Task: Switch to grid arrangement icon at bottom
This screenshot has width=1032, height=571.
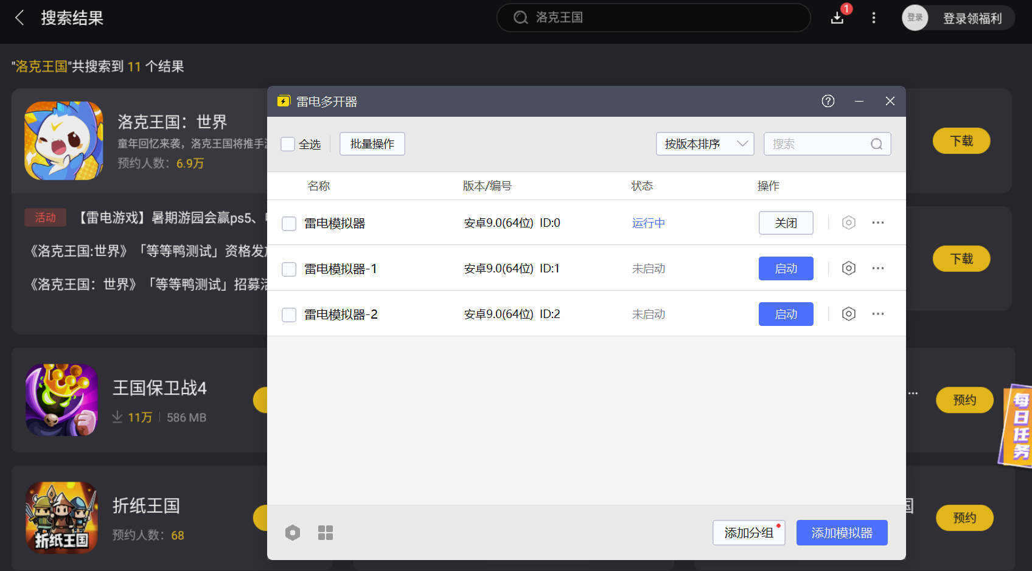Action: click(x=326, y=533)
